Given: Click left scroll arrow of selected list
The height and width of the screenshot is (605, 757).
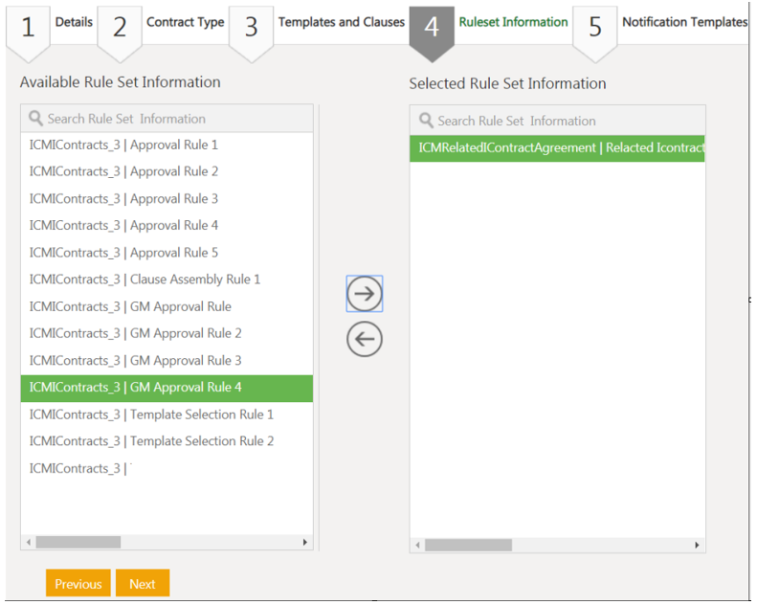Looking at the screenshot, I should (x=417, y=545).
